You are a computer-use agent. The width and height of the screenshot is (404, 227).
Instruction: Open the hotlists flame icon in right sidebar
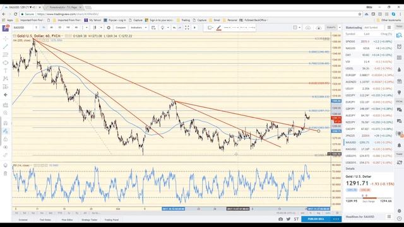click(399, 69)
